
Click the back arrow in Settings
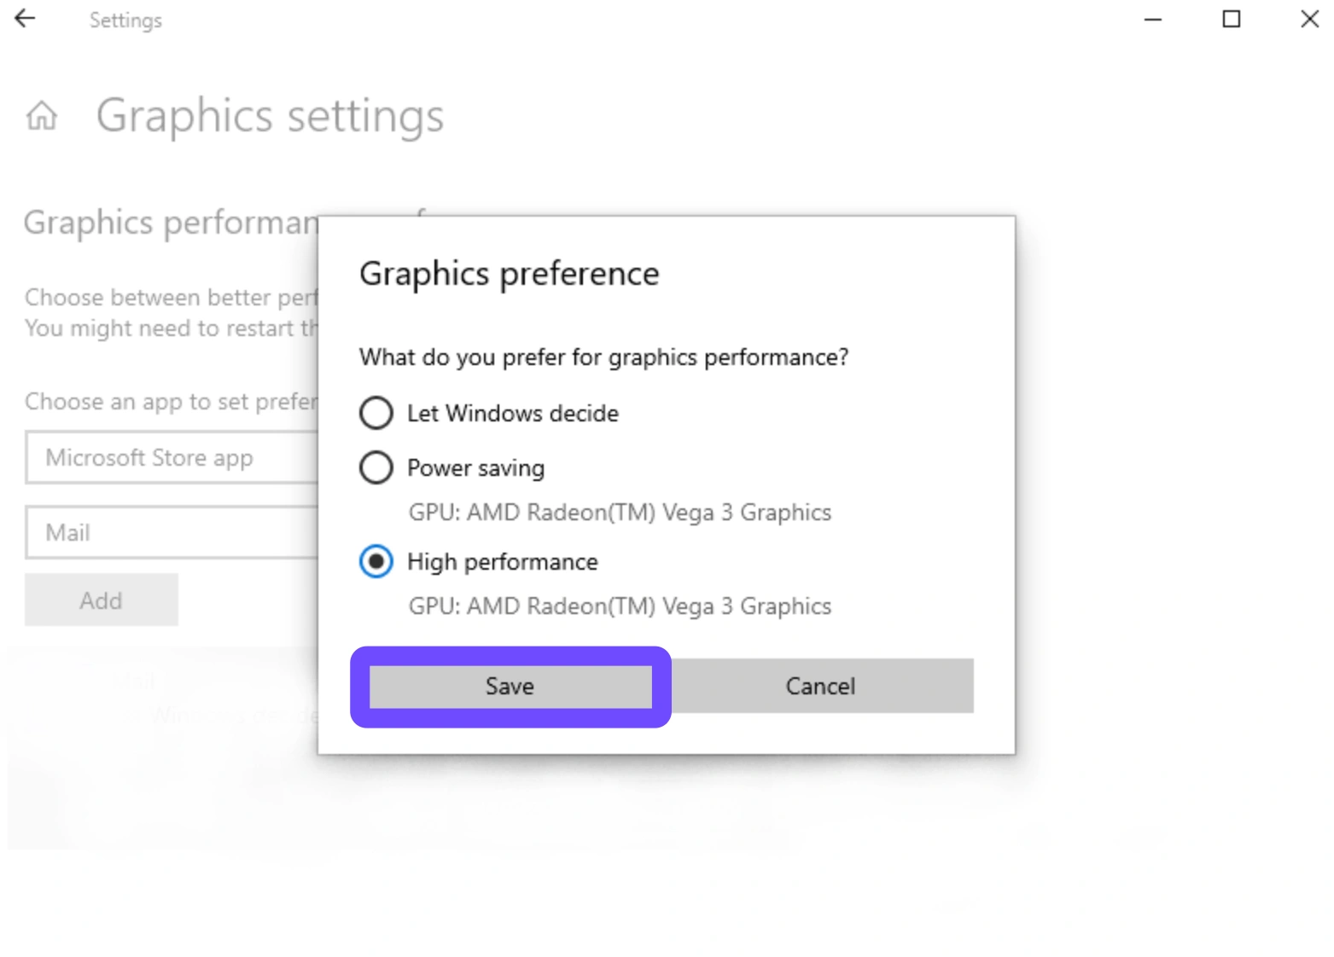[26, 19]
